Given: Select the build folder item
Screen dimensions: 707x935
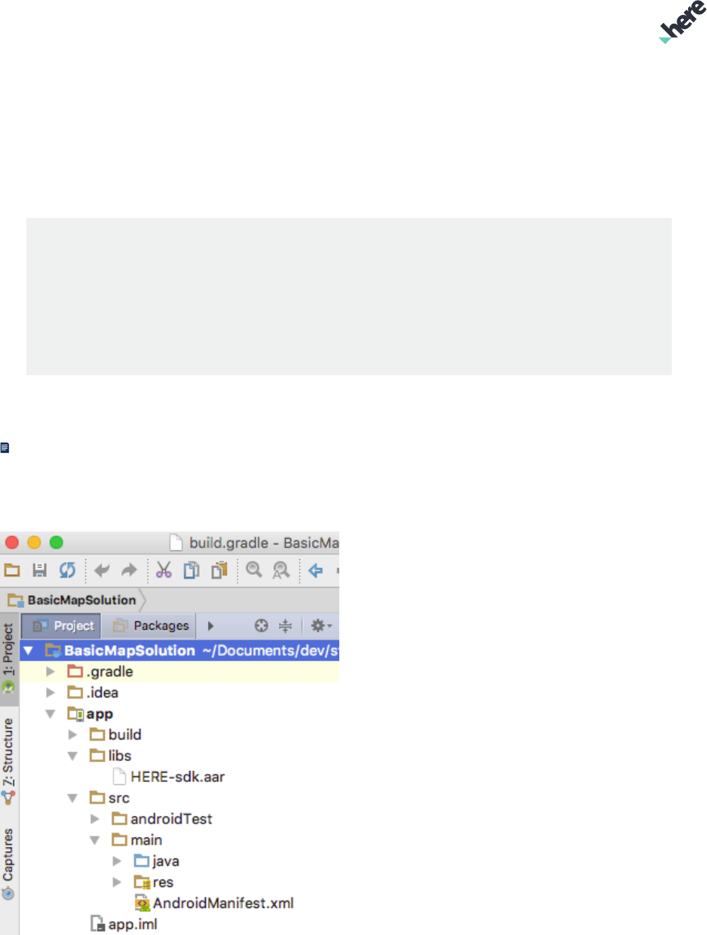Looking at the screenshot, I should tap(115, 735).
